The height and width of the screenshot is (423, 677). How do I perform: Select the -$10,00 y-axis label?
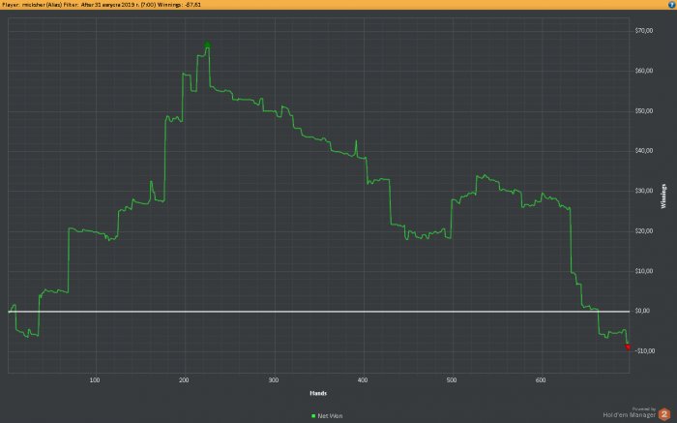(x=644, y=351)
